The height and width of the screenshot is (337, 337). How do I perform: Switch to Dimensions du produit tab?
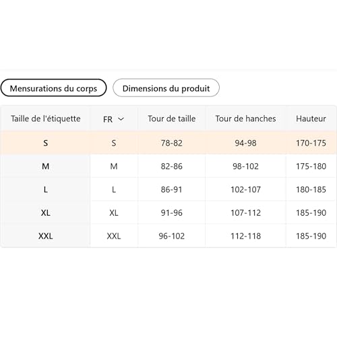click(166, 88)
